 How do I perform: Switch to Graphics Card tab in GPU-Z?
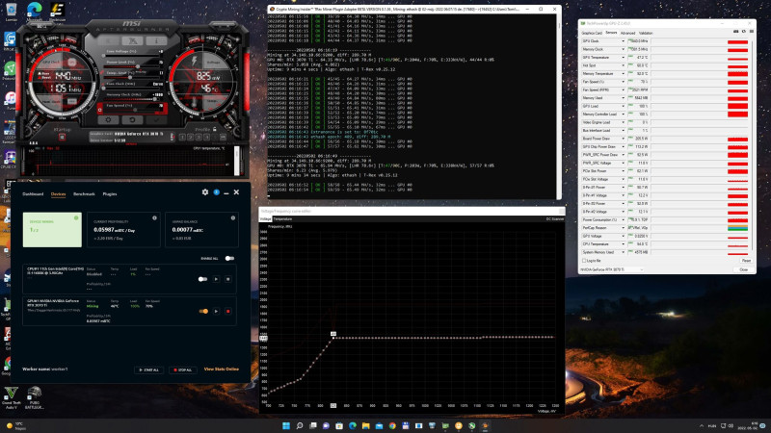592,33
